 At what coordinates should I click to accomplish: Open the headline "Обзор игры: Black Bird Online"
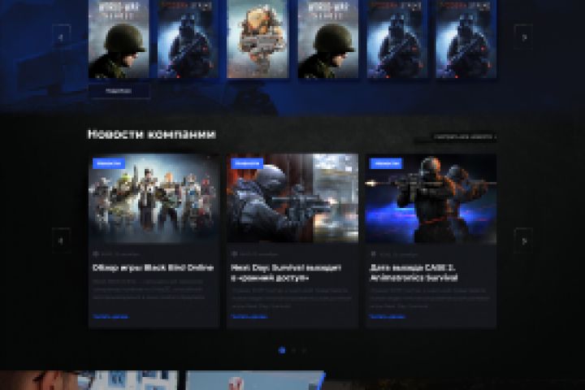coord(153,267)
